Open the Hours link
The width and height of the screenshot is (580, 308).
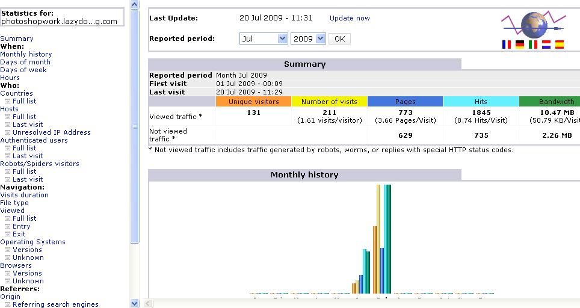click(10, 78)
